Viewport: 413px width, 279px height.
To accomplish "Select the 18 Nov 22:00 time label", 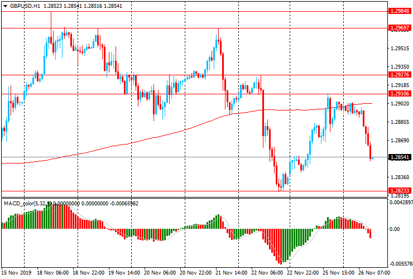I will click(89, 272).
